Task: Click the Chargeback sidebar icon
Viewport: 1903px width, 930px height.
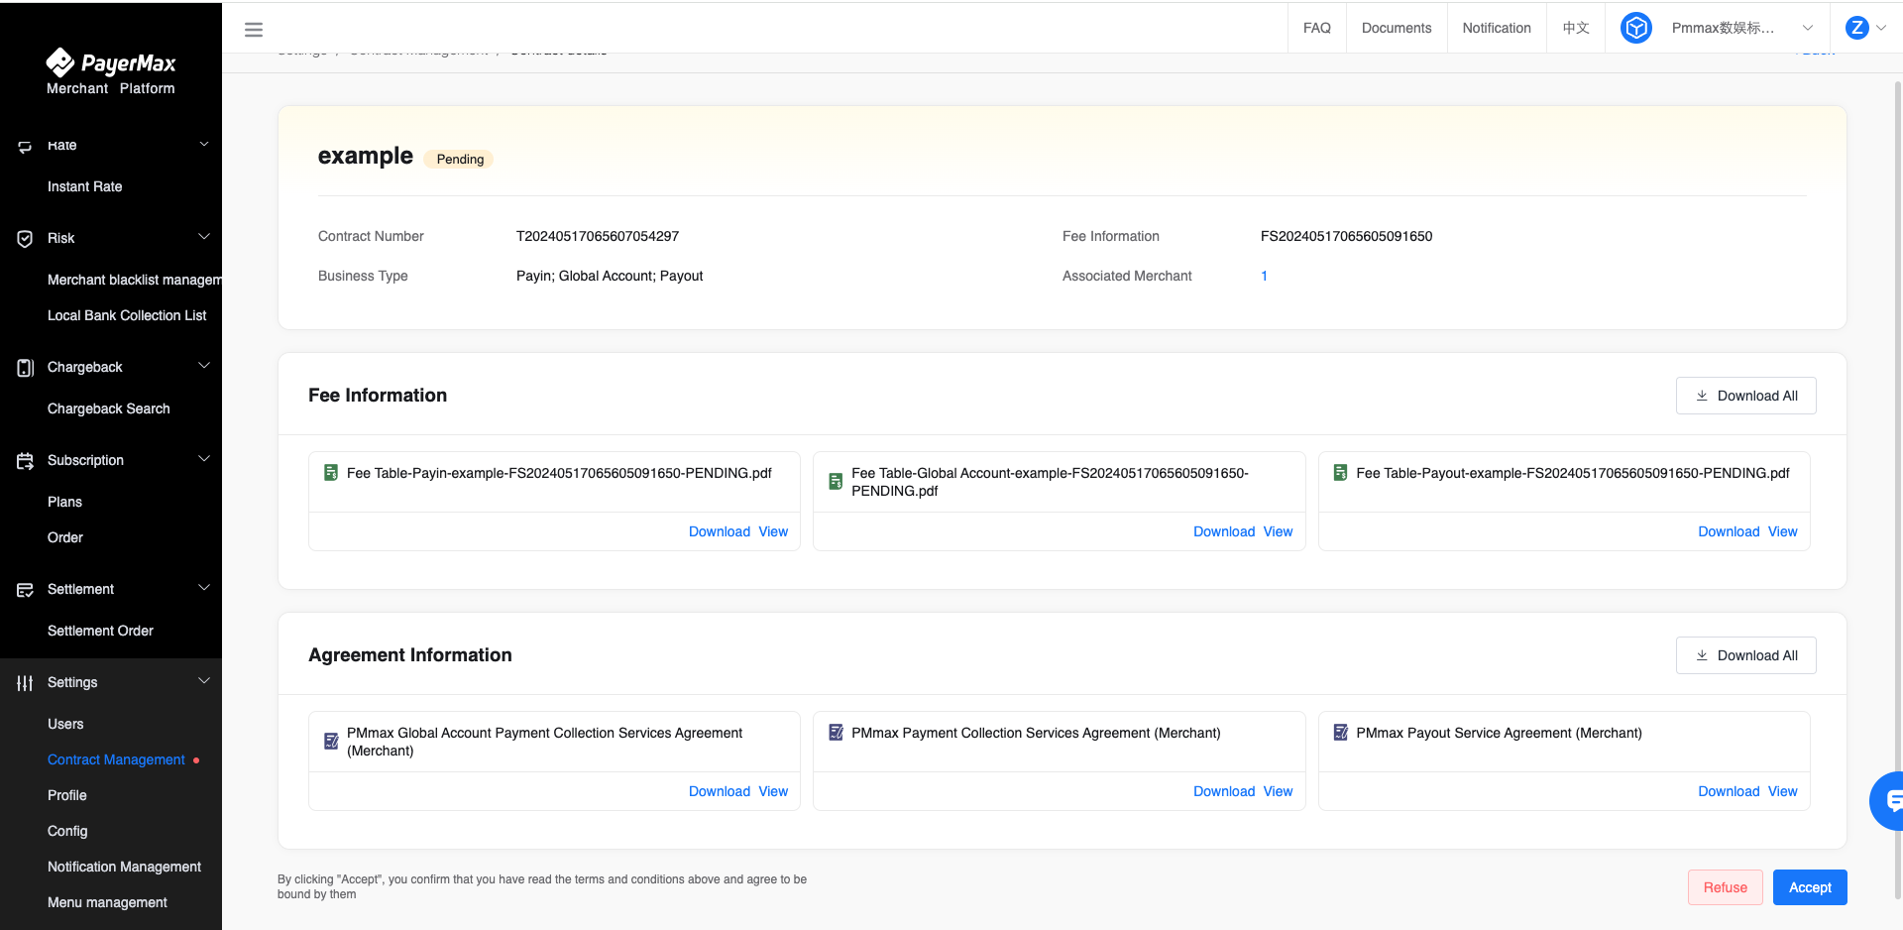Action: point(25,368)
